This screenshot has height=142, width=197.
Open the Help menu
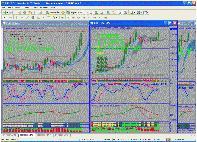[x=53, y=8]
